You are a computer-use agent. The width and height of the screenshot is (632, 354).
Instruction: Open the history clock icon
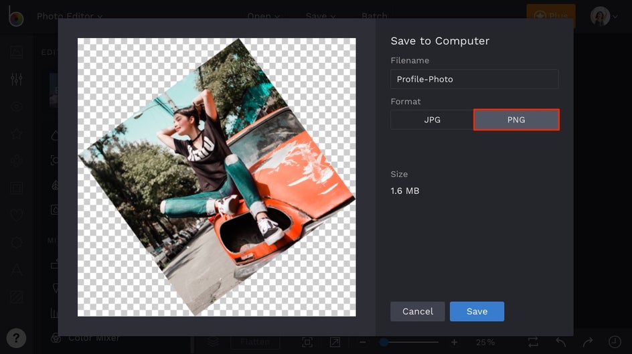pyautogui.click(x=615, y=342)
